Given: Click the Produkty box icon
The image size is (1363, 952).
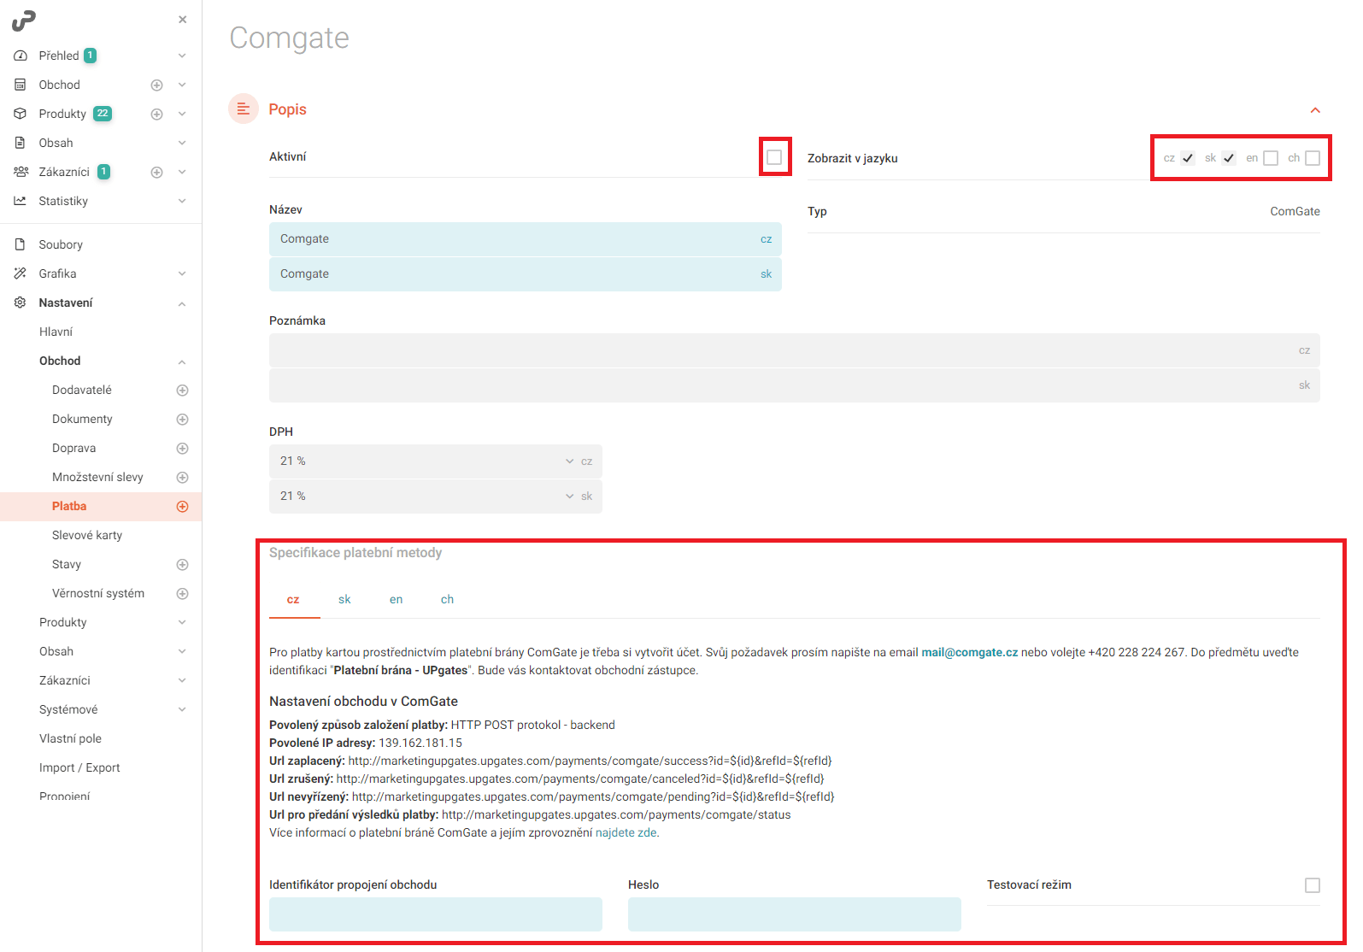Looking at the screenshot, I should click(x=21, y=114).
